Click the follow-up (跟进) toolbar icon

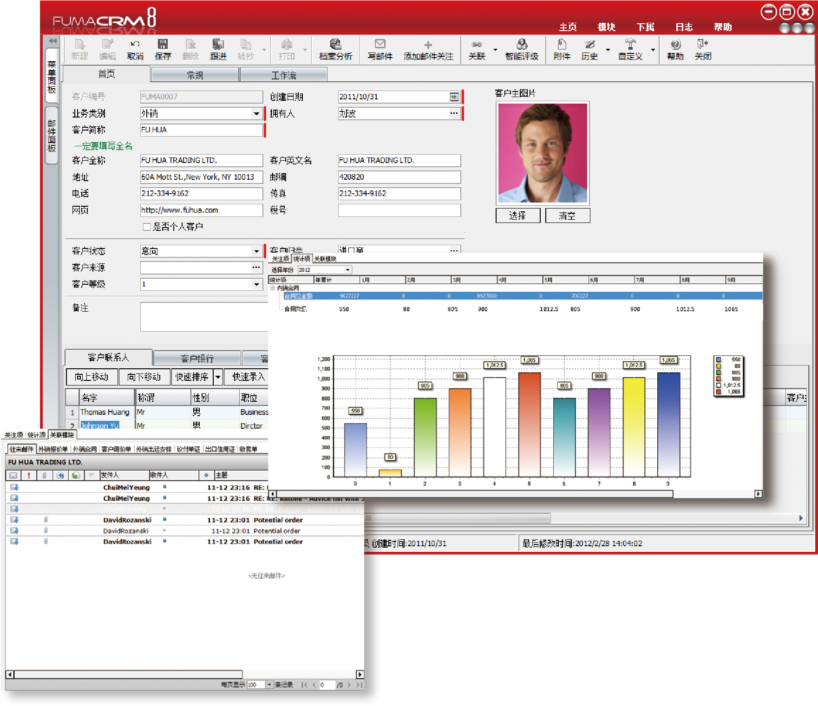click(218, 45)
